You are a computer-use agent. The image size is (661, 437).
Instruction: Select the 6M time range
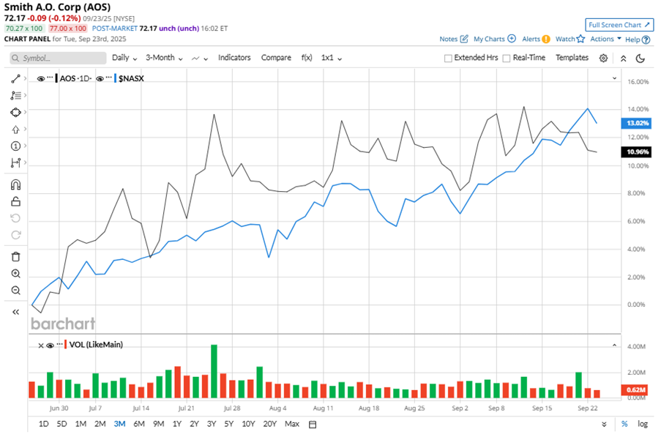(x=139, y=424)
